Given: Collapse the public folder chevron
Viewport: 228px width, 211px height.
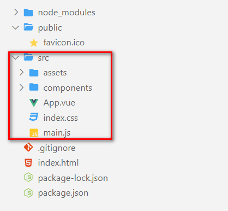Looking at the screenshot, I should point(15,28).
